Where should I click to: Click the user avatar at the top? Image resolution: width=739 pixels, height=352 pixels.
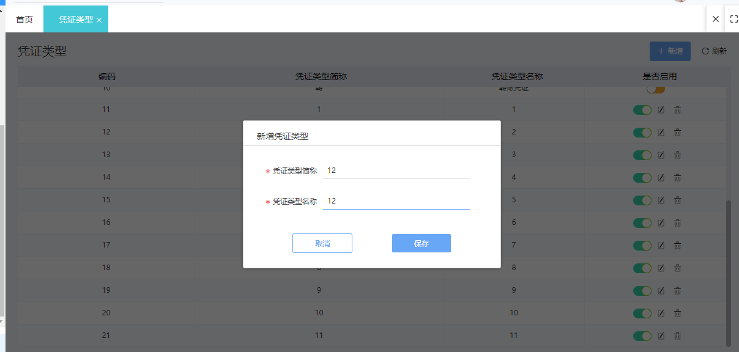tap(681, 2)
